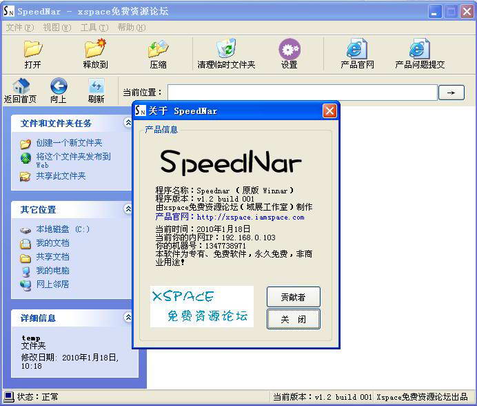Open the 帮助(H) menu
The width and height of the screenshot is (477, 406).
click(132, 28)
